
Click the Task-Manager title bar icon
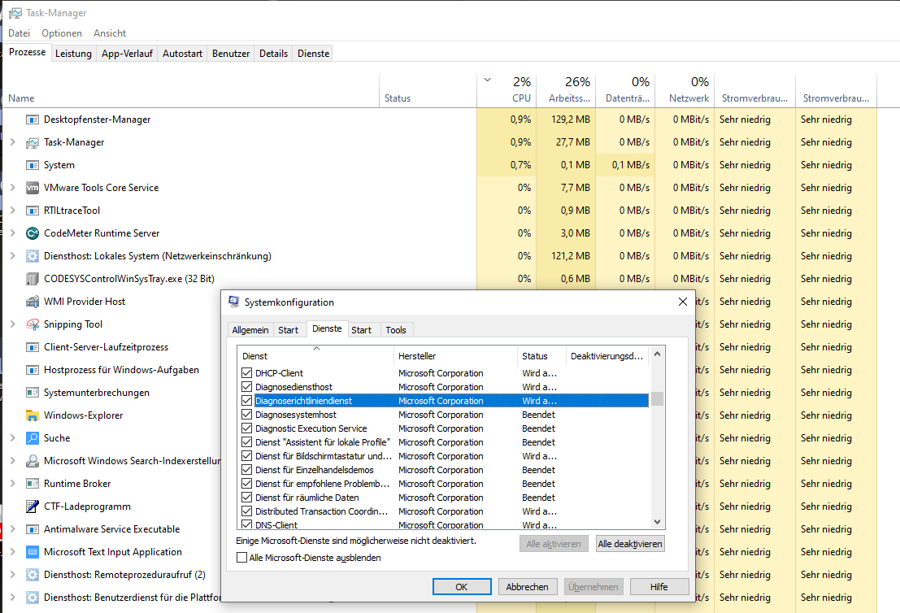coord(15,13)
